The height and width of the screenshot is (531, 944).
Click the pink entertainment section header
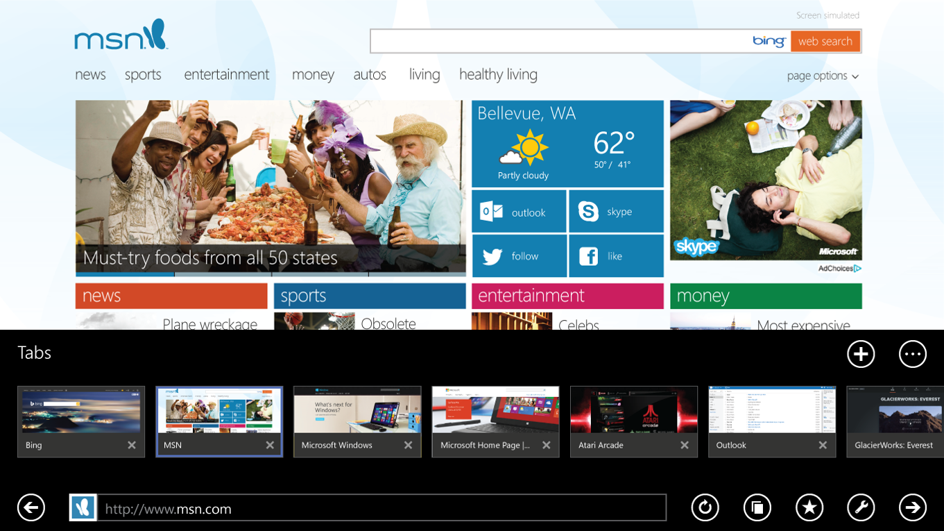[x=567, y=296]
